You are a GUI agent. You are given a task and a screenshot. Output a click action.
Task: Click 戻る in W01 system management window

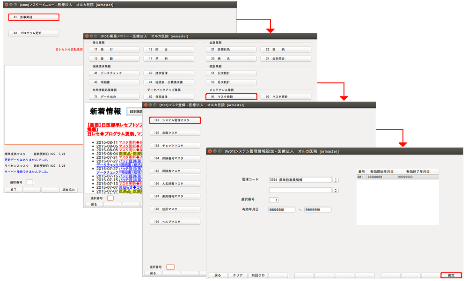pyautogui.click(x=218, y=275)
